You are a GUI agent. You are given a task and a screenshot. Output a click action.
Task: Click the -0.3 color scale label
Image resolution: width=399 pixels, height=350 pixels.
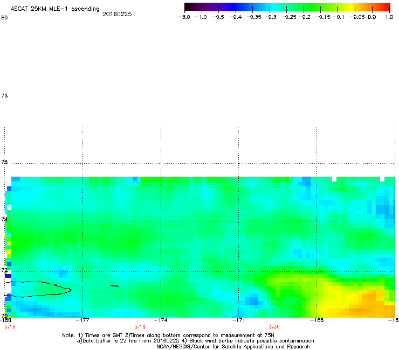pyautogui.click(x=270, y=17)
